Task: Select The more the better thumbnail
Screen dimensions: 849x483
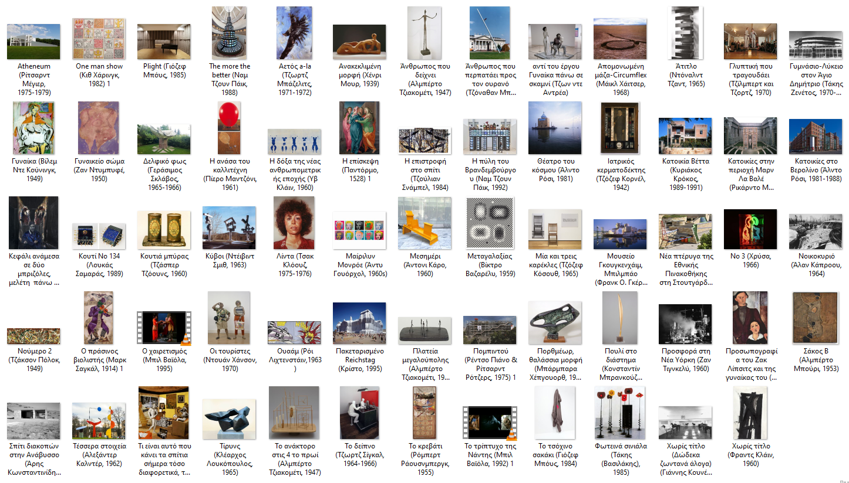Action: 229,33
